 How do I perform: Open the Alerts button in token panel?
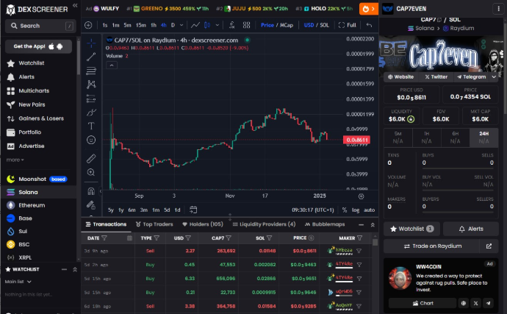pyautogui.click(x=470, y=229)
